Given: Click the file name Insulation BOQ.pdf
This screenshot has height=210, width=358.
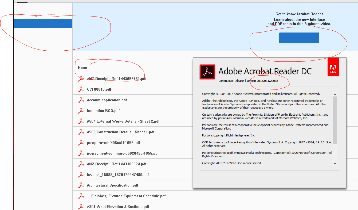Looking at the screenshot, I should coord(103,111).
